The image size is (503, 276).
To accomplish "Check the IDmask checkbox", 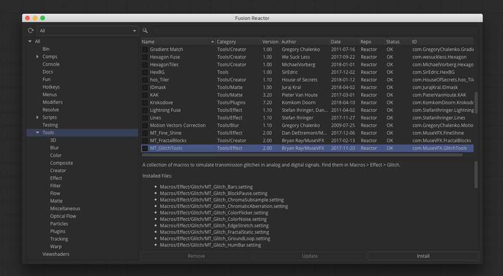I will [145, 88].
